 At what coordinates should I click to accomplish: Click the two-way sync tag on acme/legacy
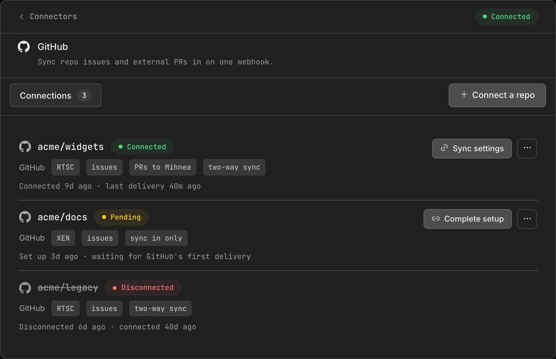(x=160, y=308)
